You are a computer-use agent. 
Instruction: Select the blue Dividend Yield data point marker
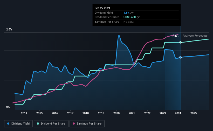(x=180, y=58)
